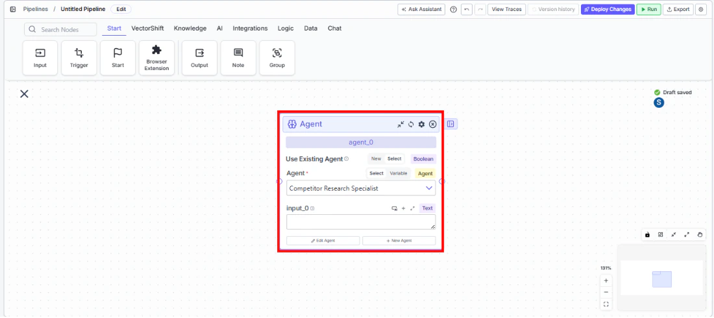This screenshot has width=714, height=318.
Task: Export the pipeline
Action: pyautogui.click(x=678, y=9)
